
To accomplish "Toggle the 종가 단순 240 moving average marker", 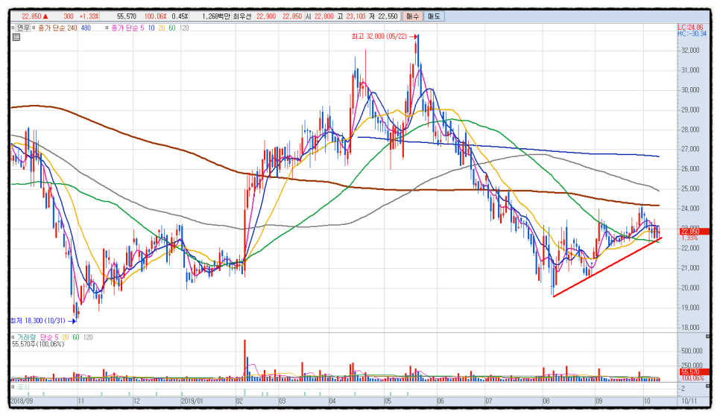I will click(34, 28).
